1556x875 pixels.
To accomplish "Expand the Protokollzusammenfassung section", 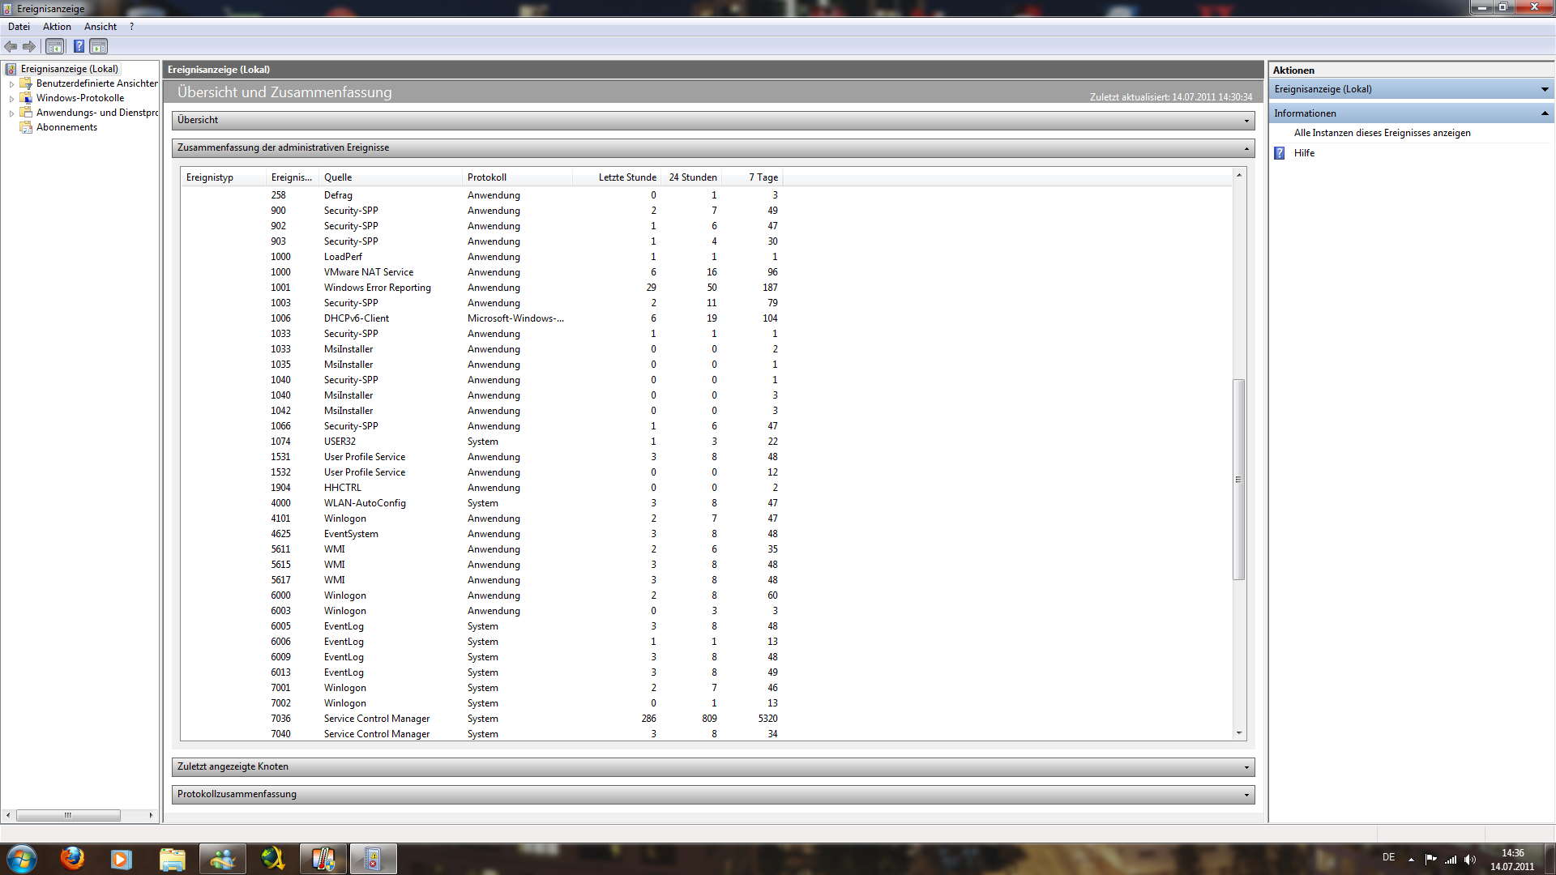I will (1246, 795).
